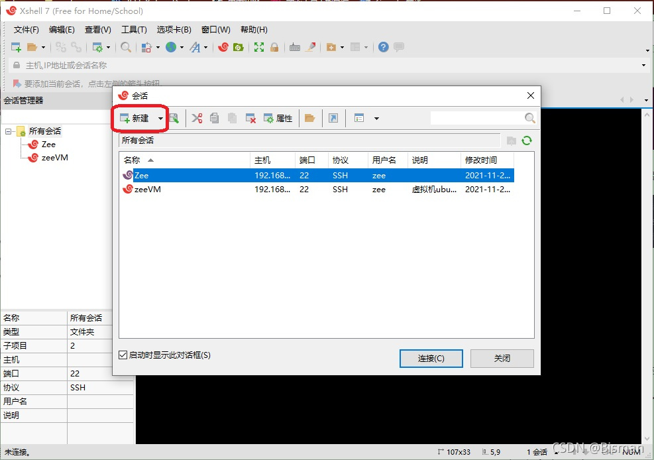Viewport: 654px width, 460px height.
Task: Open dropdown arrow beside folder-plus icon
Action: [x=342, y=48]
